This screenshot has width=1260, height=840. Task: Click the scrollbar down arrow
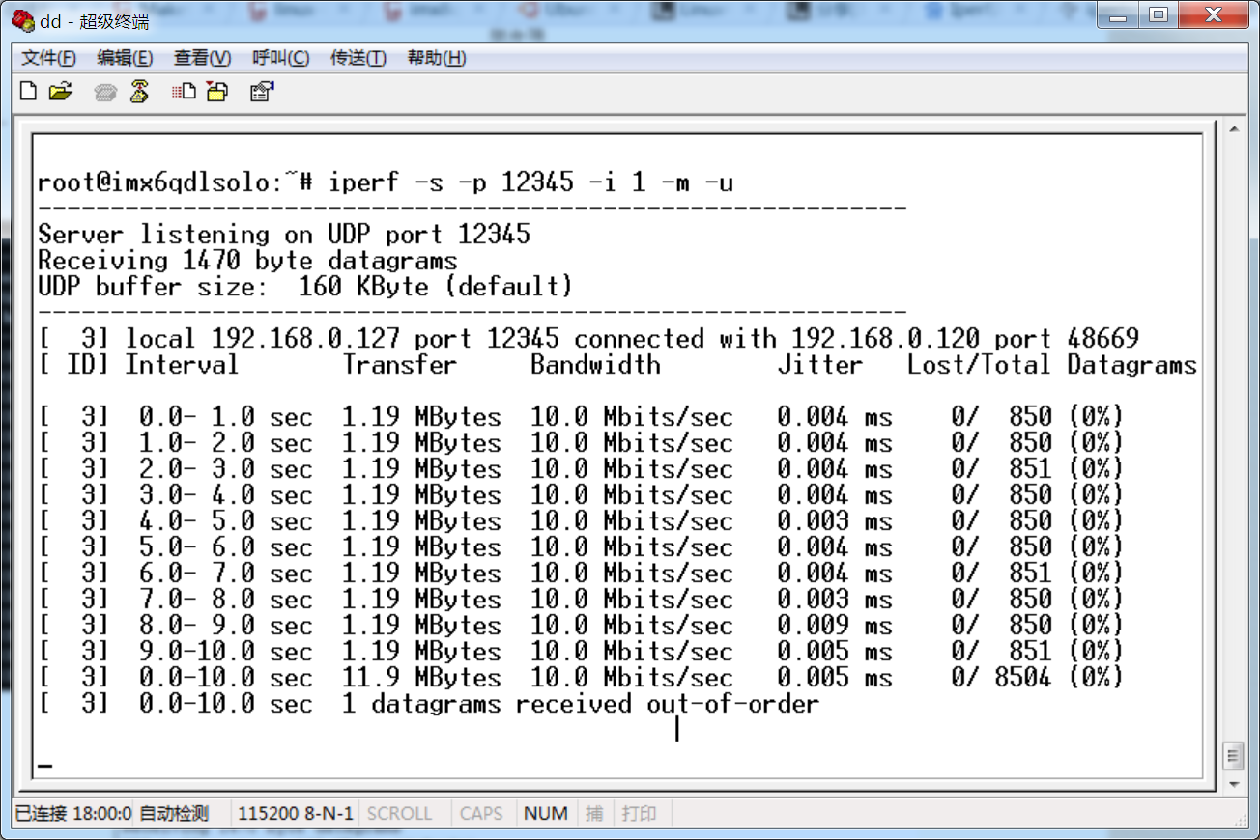(x=1232, y=783)
